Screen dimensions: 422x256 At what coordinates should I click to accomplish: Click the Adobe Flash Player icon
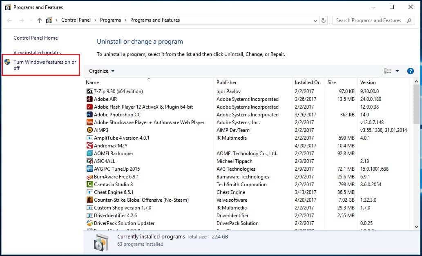[x=89, y=107]
